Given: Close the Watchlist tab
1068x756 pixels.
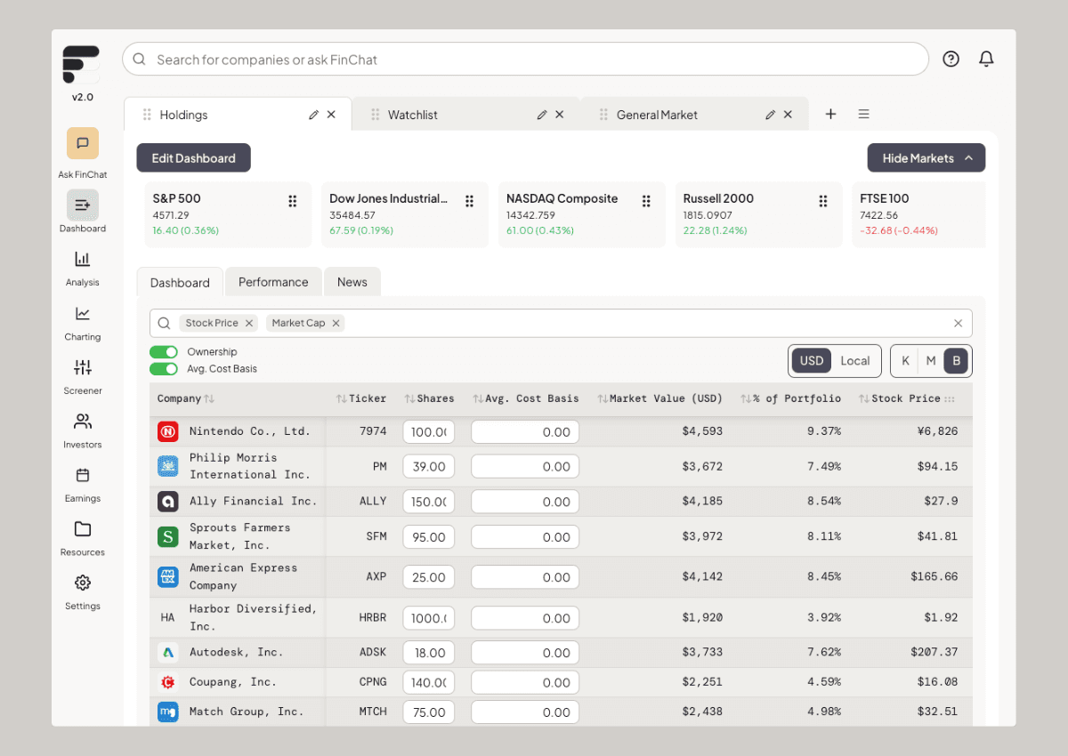Looking at the screenshot, I should tap(560, 115).
